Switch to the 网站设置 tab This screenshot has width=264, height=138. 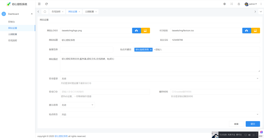point(73,12)
